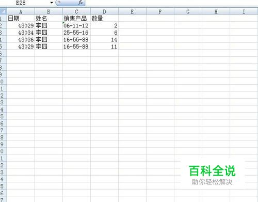Click the 数量 header cell

tap(104, 18)
